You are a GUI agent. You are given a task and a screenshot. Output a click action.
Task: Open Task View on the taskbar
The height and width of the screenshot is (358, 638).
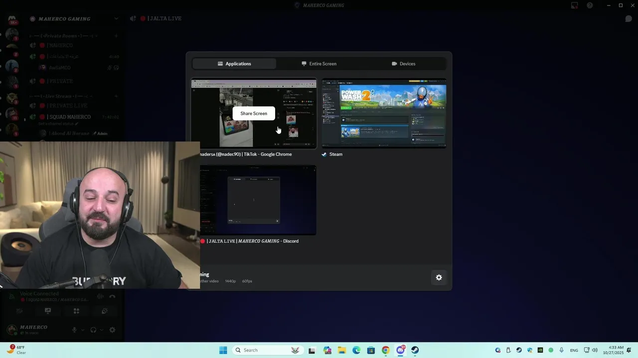pyautogui.click(x=312, y=350)
